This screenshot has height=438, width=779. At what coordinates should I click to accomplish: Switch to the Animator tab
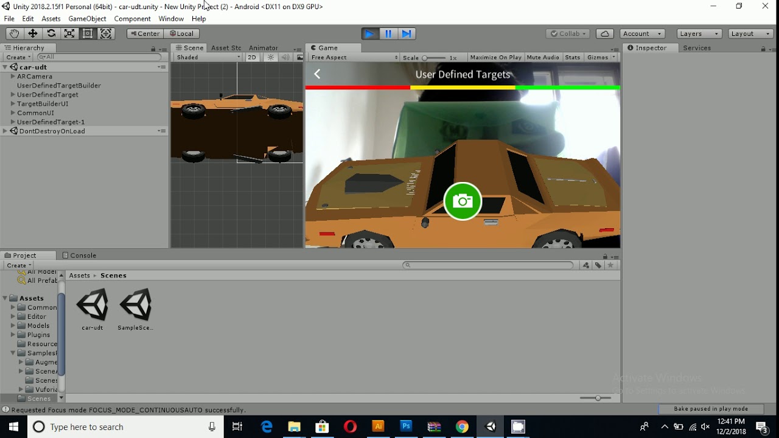264,48
